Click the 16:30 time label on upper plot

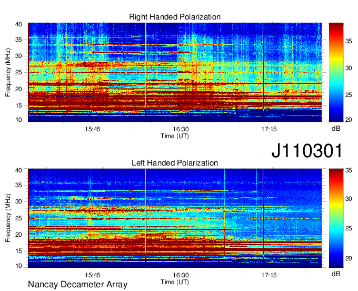point(181,129)
